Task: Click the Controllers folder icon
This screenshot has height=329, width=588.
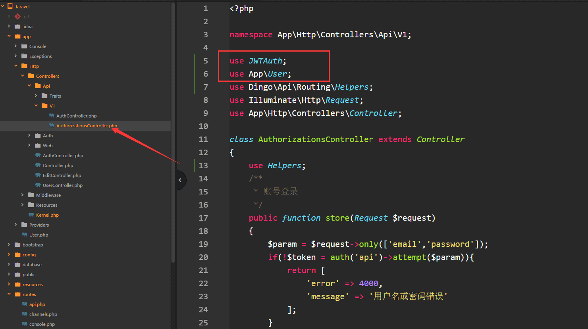Action: 31,76
